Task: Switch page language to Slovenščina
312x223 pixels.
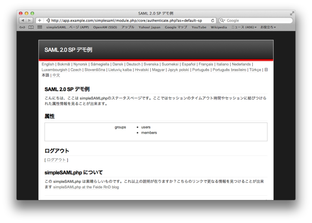Action: (x=95, y=70)
